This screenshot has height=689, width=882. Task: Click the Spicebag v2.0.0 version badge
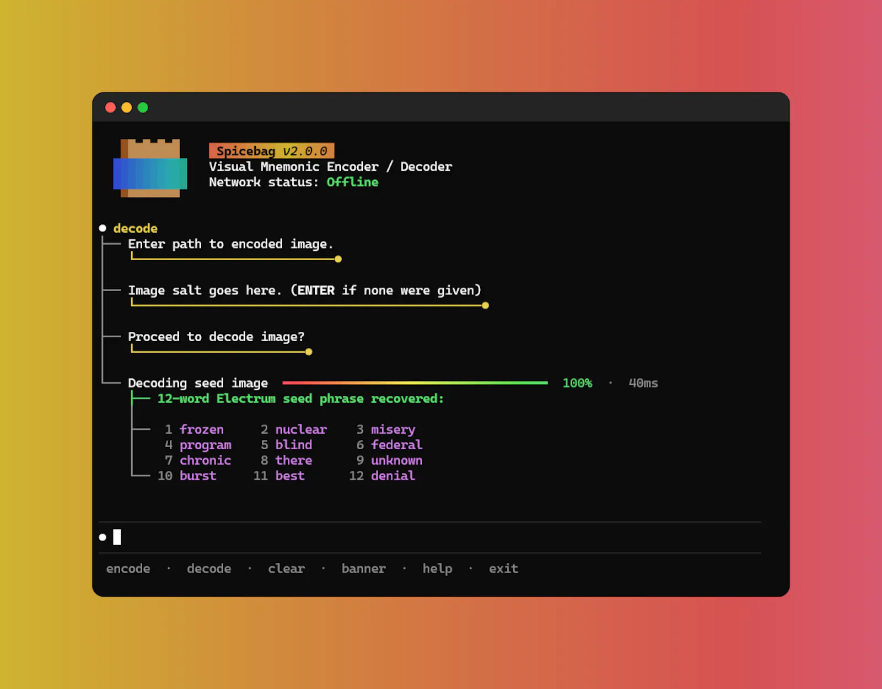[272, 151]
